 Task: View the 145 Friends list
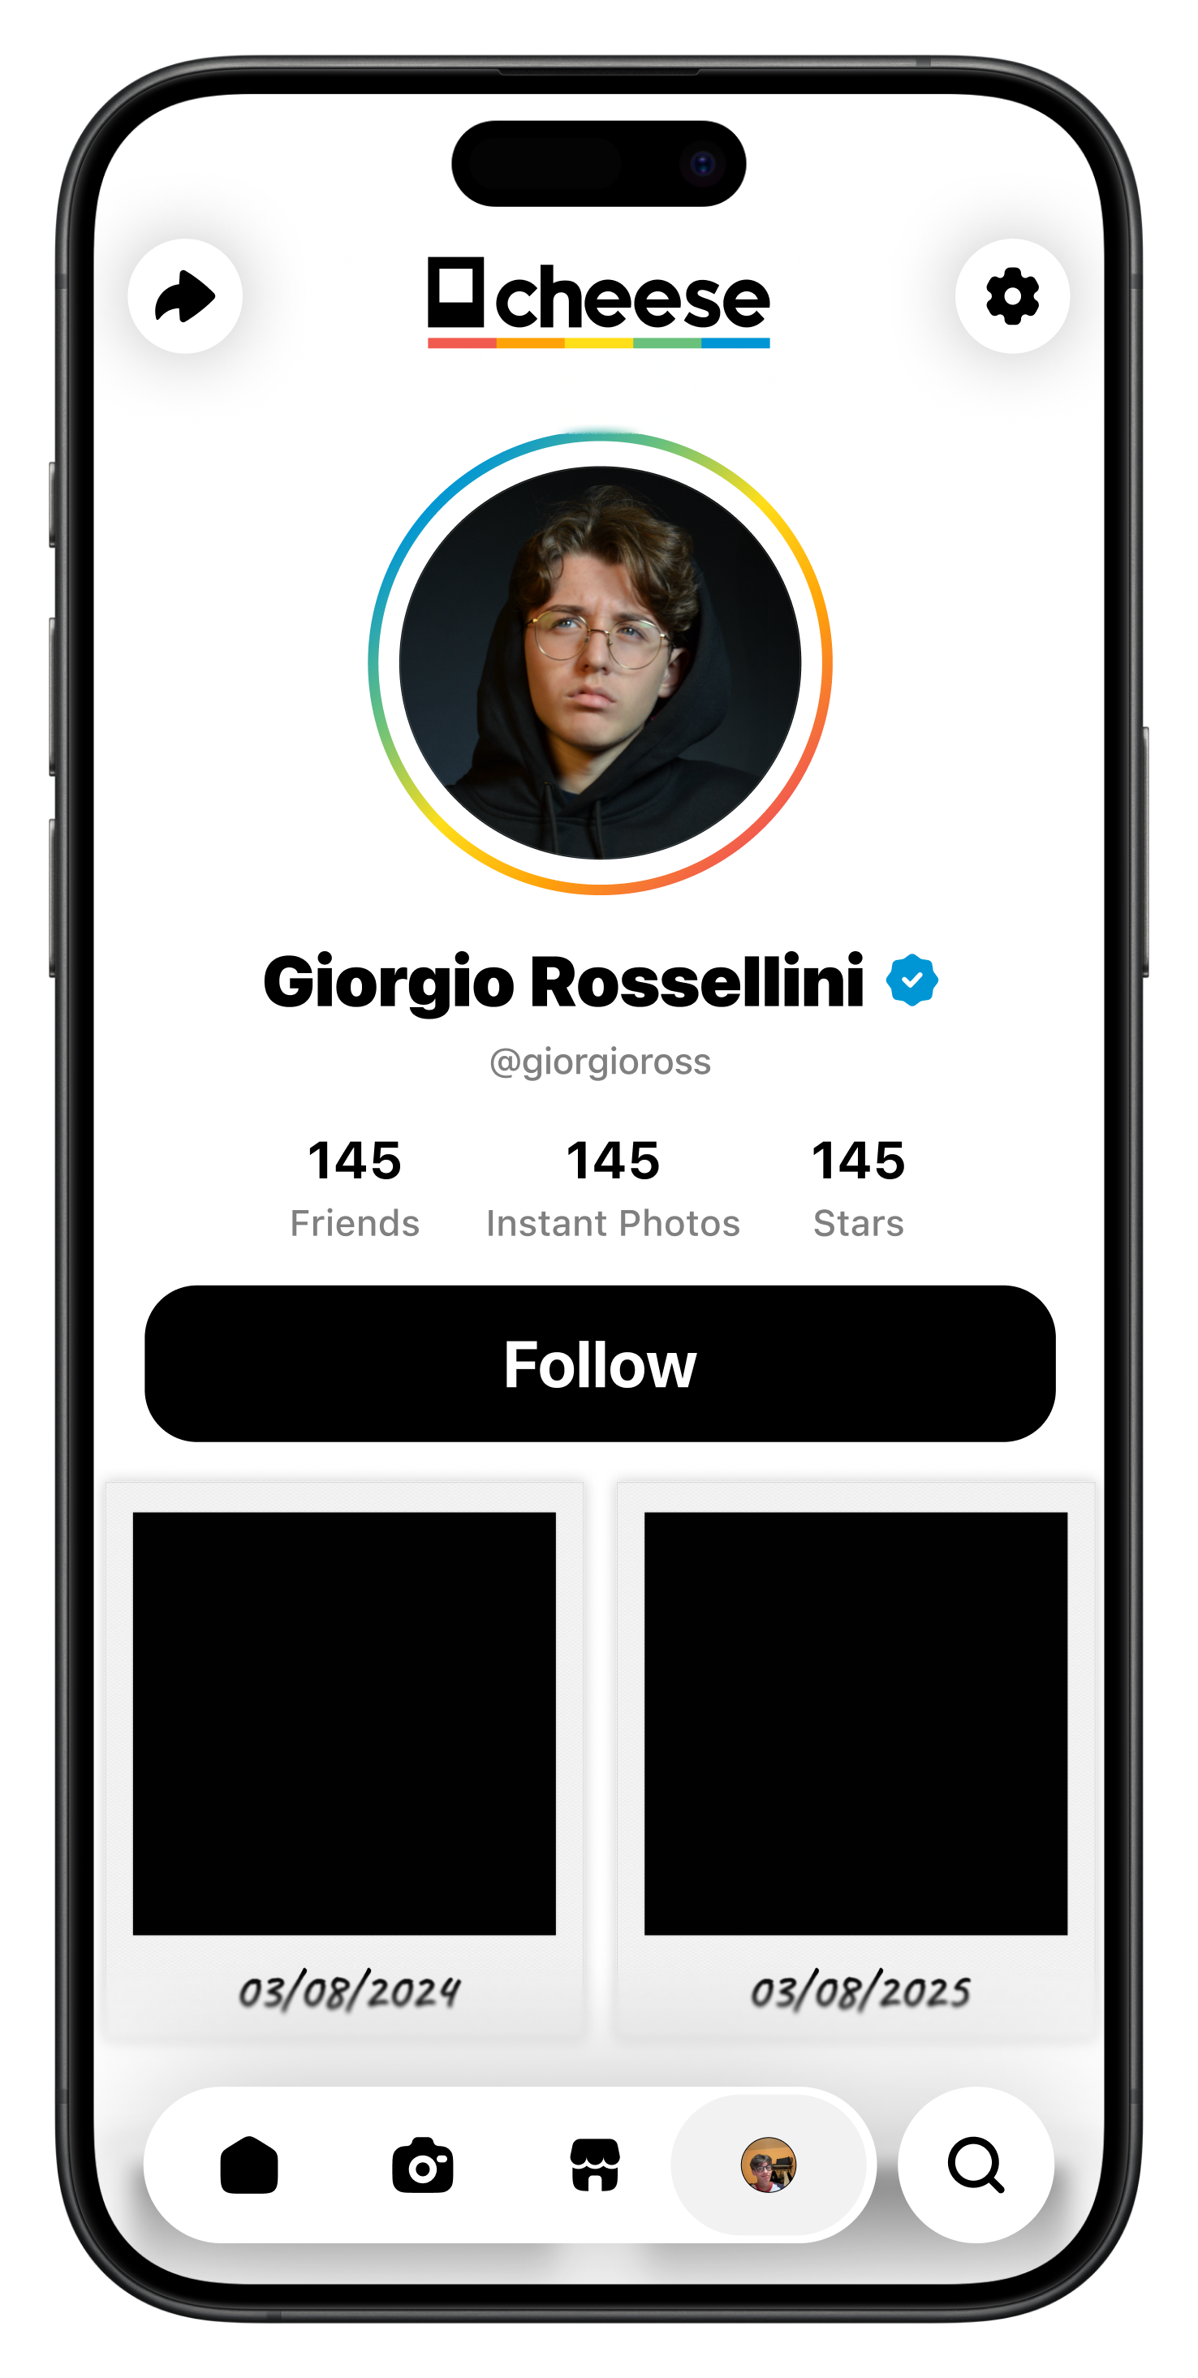(x=355, y=1188)
